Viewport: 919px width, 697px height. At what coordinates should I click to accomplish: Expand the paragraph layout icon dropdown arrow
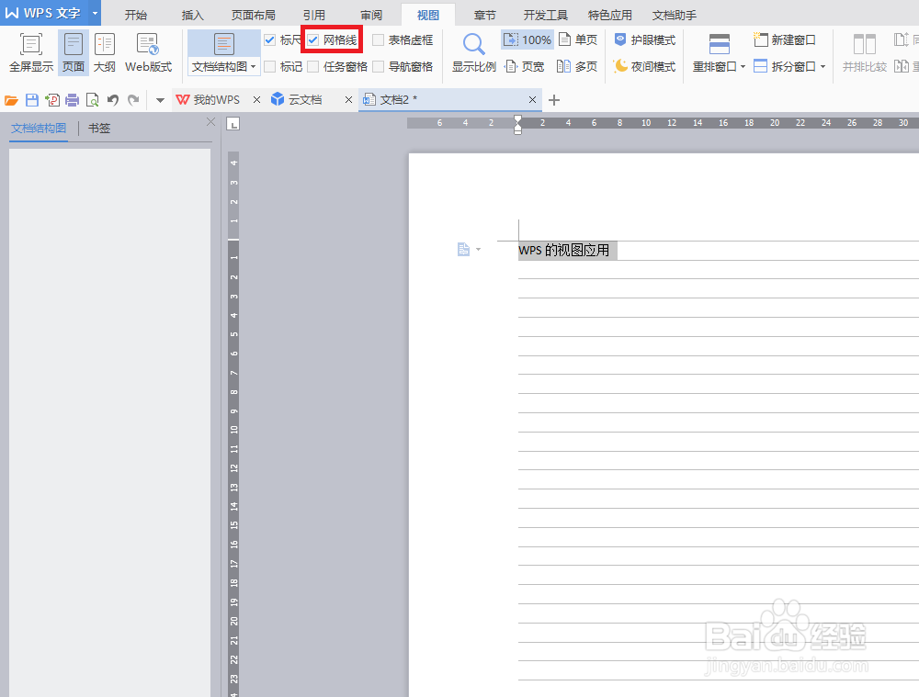click(478, 250)
